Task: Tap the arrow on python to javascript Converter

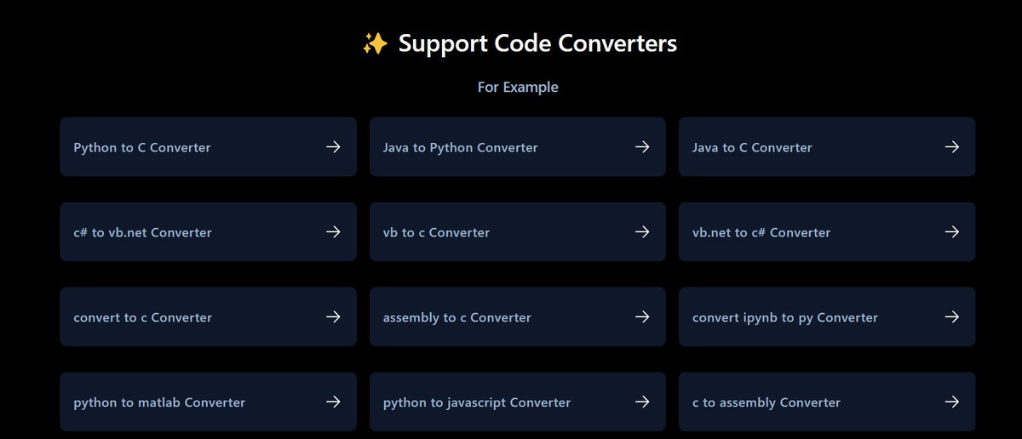Action: pos(642,402)
